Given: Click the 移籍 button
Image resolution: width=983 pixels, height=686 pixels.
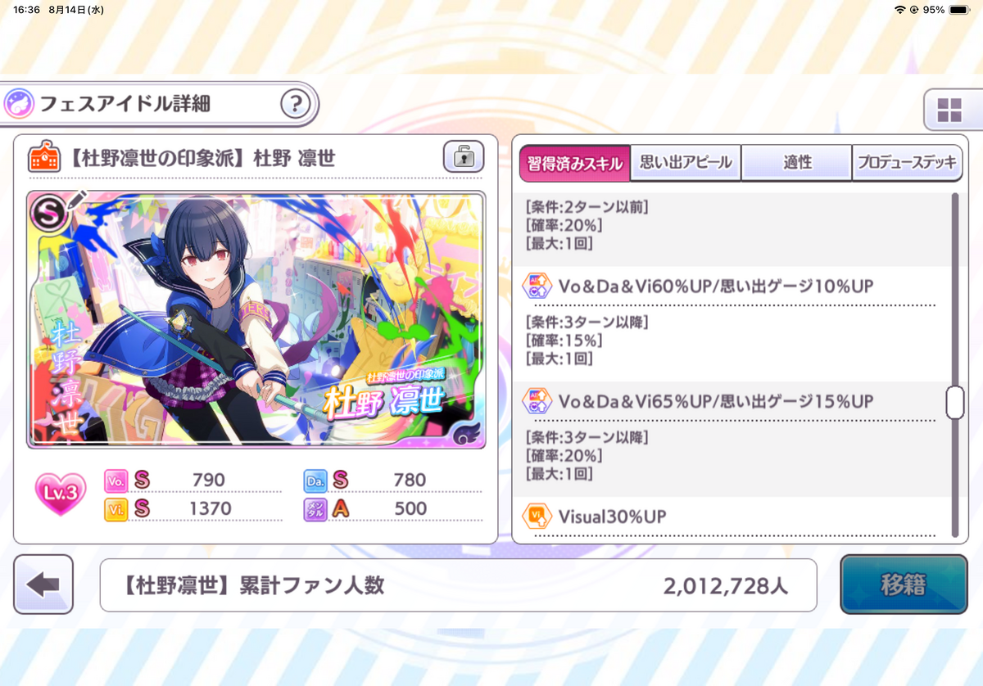Looking at the screenshot, I should click(x=904, y=584).
